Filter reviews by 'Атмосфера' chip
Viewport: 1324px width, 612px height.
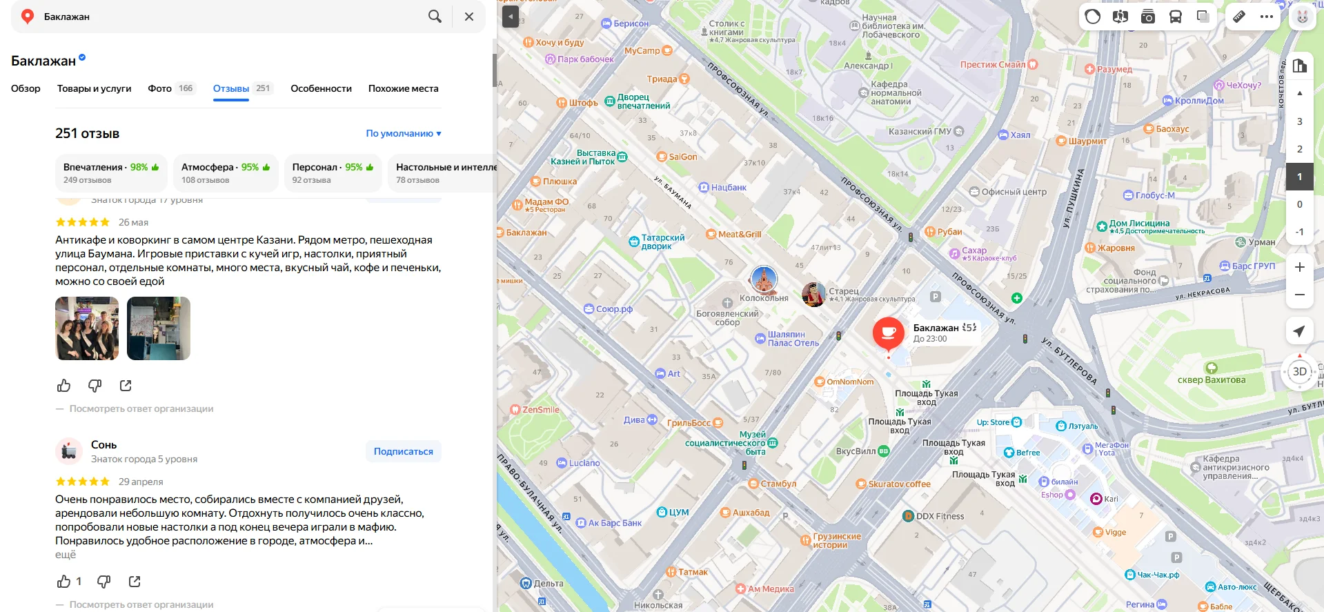click(226, 173)
